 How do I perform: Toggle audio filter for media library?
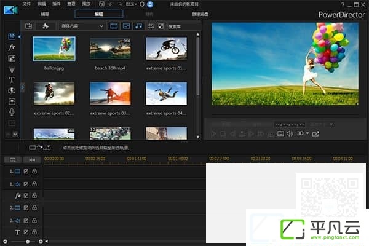pos(138,26)
